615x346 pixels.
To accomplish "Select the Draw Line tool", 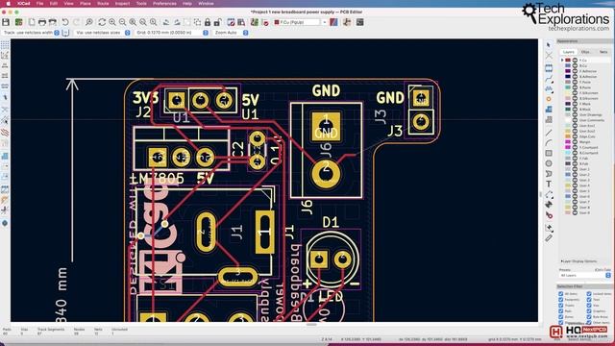I will pos(549,133).
